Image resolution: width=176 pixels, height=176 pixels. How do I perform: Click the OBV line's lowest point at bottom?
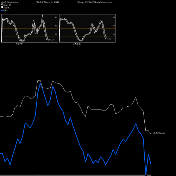[146, 174]
